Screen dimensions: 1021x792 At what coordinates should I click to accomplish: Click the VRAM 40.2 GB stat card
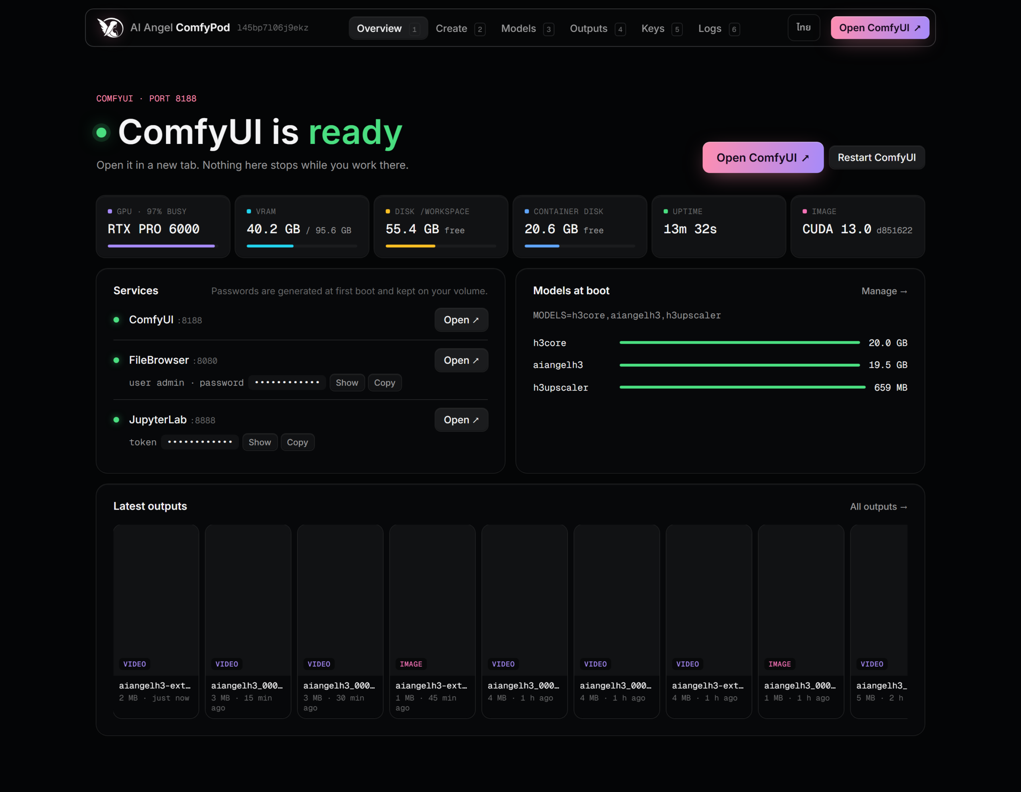click(x=302, y=227)
